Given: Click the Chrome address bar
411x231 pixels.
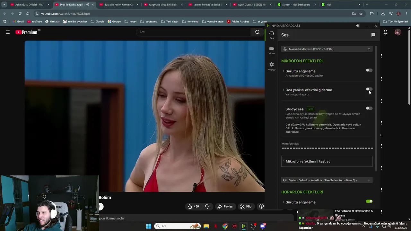Looking at the screenshot, I should pyautogui.click(x=193, y=14).
